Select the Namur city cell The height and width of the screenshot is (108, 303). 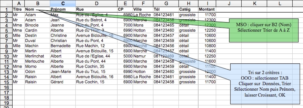tap(143, 56)
